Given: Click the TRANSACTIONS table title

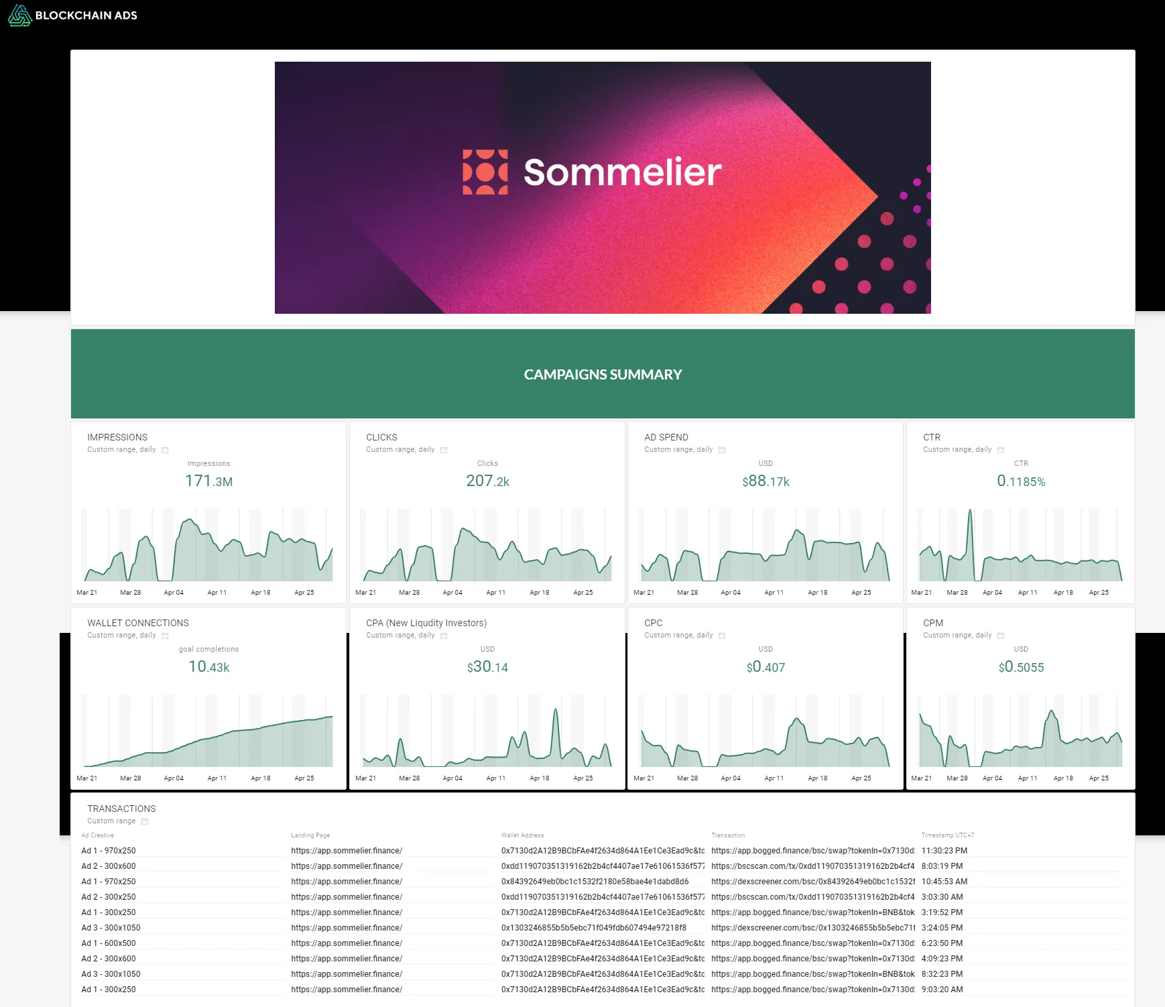Looking at the screenshot, I should coord(121,809).
